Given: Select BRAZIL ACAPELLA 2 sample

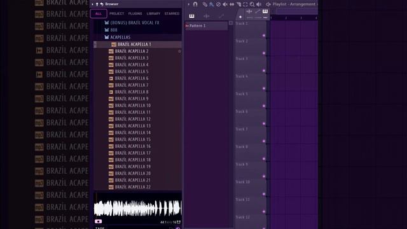Looking at the screenshot, I should click(x=132, y=51).
